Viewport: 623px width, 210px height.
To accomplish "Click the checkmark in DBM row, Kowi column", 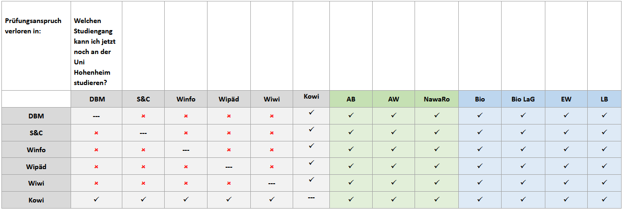I will (x=311, y=113).
